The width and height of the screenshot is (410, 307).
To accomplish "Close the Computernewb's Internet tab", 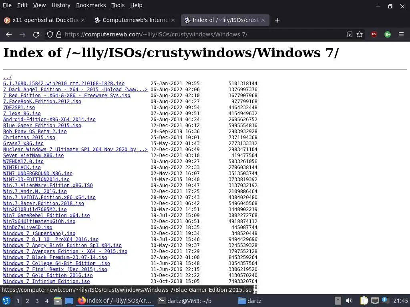I will 173,20.
